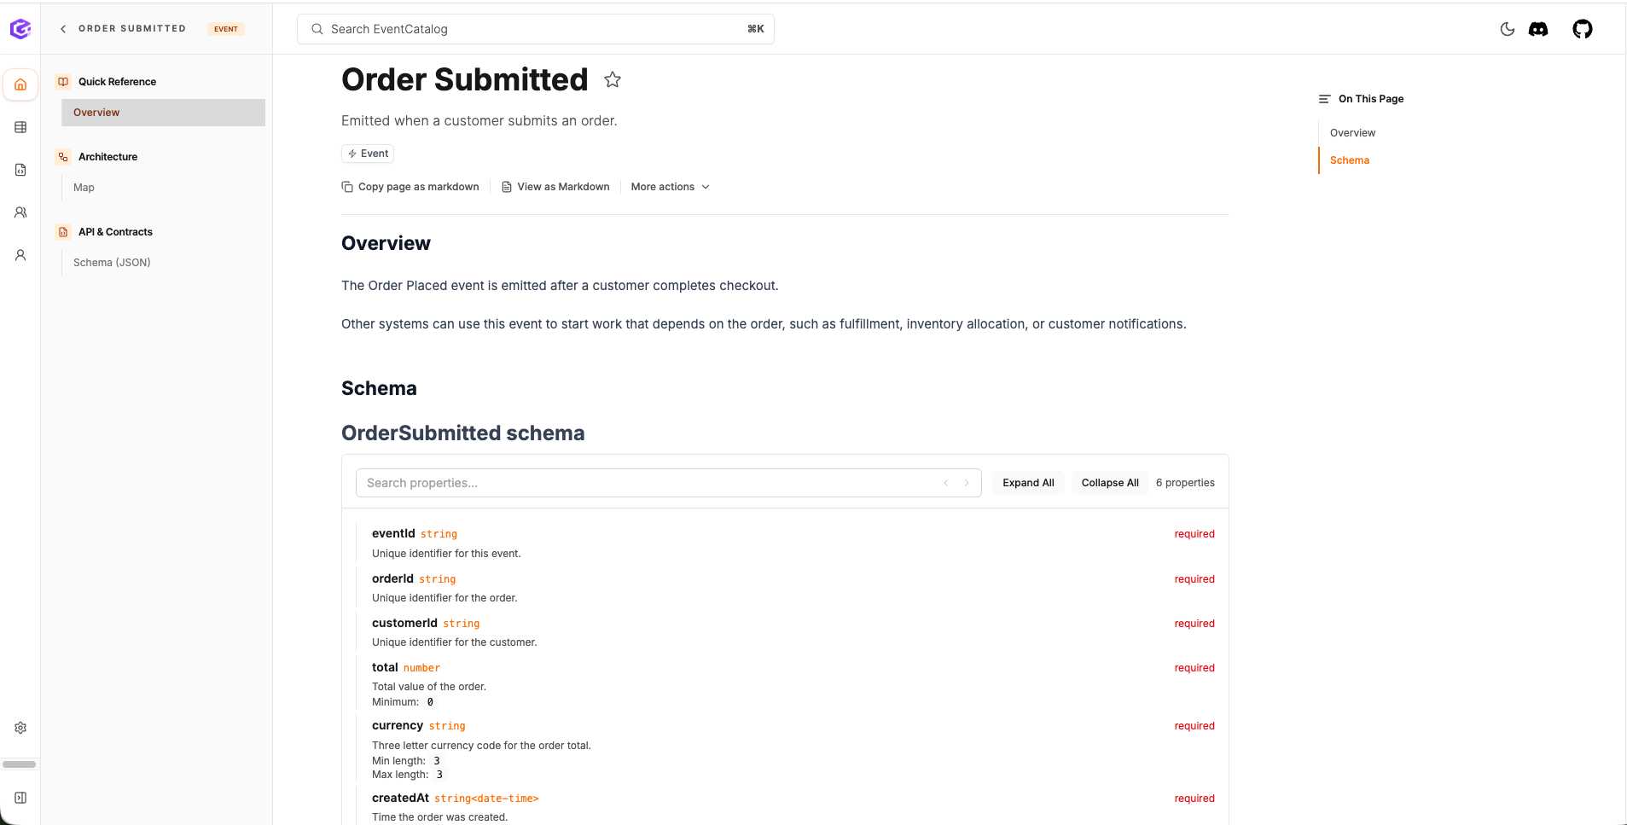The image size is (1627, 825).
Task: Open the settings gear icon
Action: click(x=20, y=728)
